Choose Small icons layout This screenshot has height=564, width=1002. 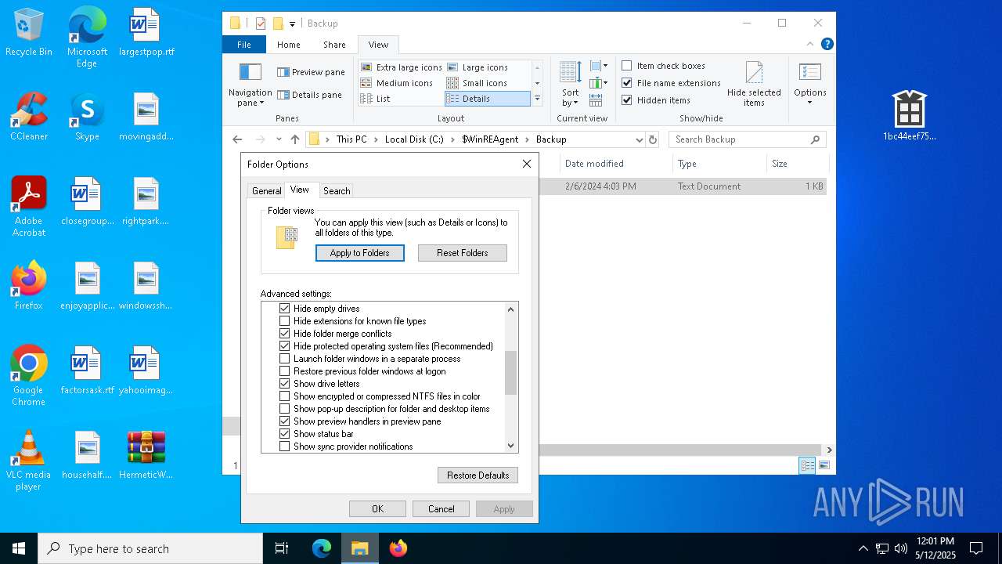(x=477, y=83)
